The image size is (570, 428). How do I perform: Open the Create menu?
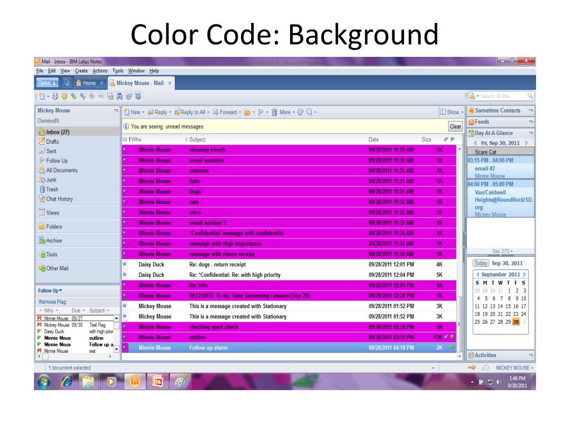pos(81,71)
